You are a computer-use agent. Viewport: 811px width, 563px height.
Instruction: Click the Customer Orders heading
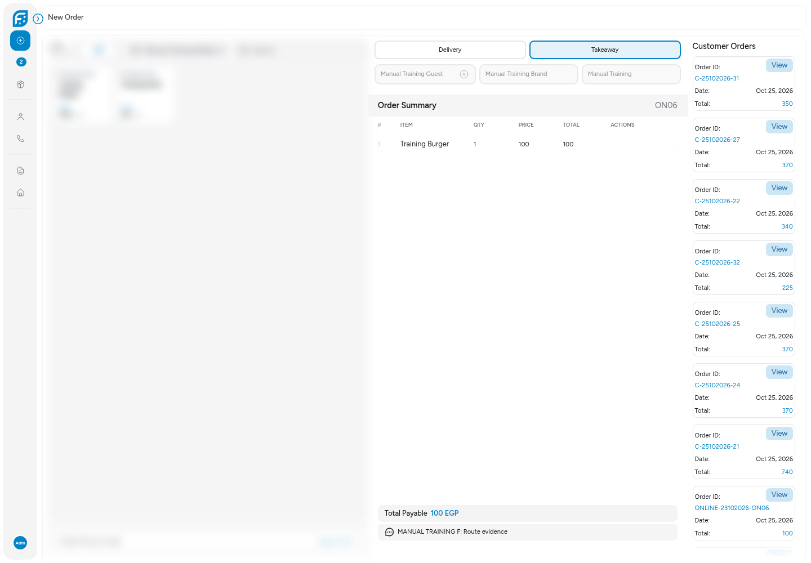coord(724,46)
